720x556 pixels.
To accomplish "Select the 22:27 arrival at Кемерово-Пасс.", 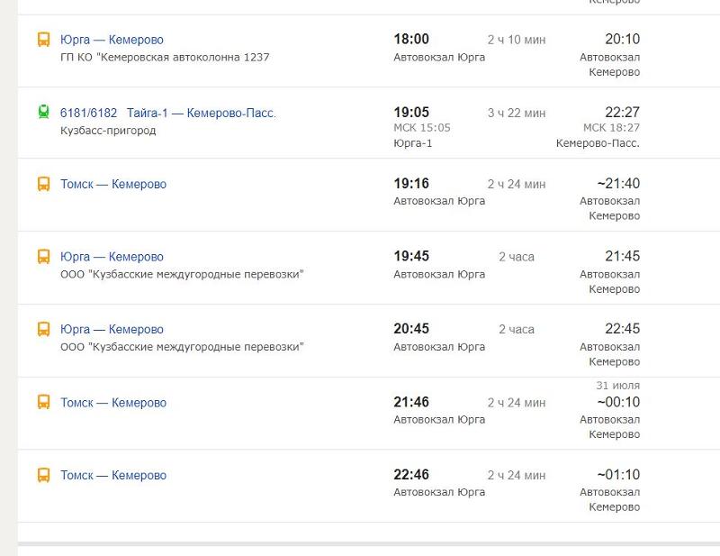I will [622, 113].
